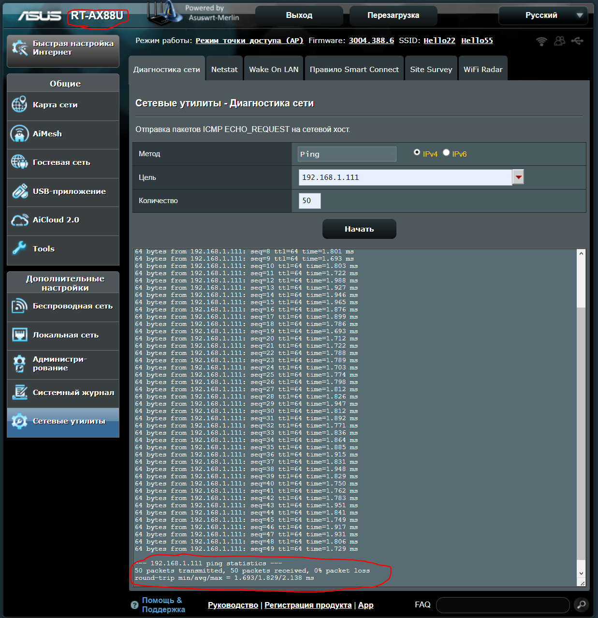Click the Количество count input field

coord(309,201)
